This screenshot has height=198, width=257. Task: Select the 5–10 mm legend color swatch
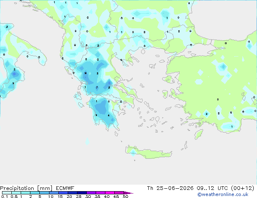click(x=44, y=193)
